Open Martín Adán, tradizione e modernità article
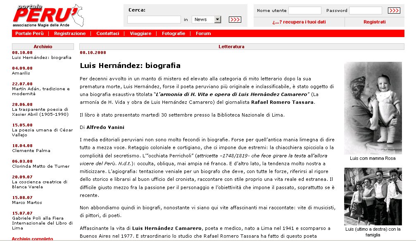This screenshot has width=416, height=241. tap(41, 91)
